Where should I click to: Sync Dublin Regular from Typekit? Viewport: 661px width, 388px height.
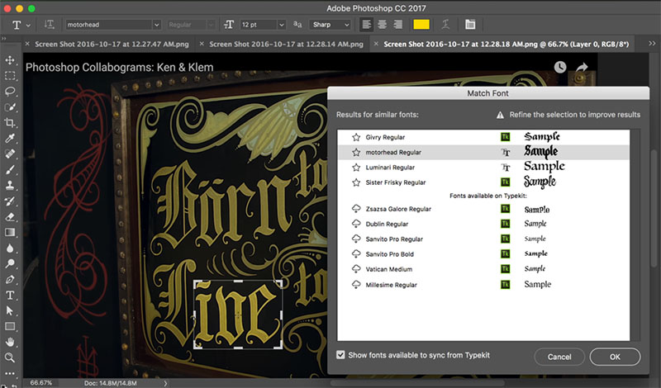tap(356, 224)
